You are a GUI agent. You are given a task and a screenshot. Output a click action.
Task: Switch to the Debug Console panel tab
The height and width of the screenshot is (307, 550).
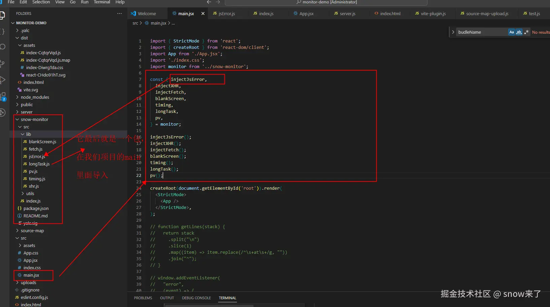(196, 298)
